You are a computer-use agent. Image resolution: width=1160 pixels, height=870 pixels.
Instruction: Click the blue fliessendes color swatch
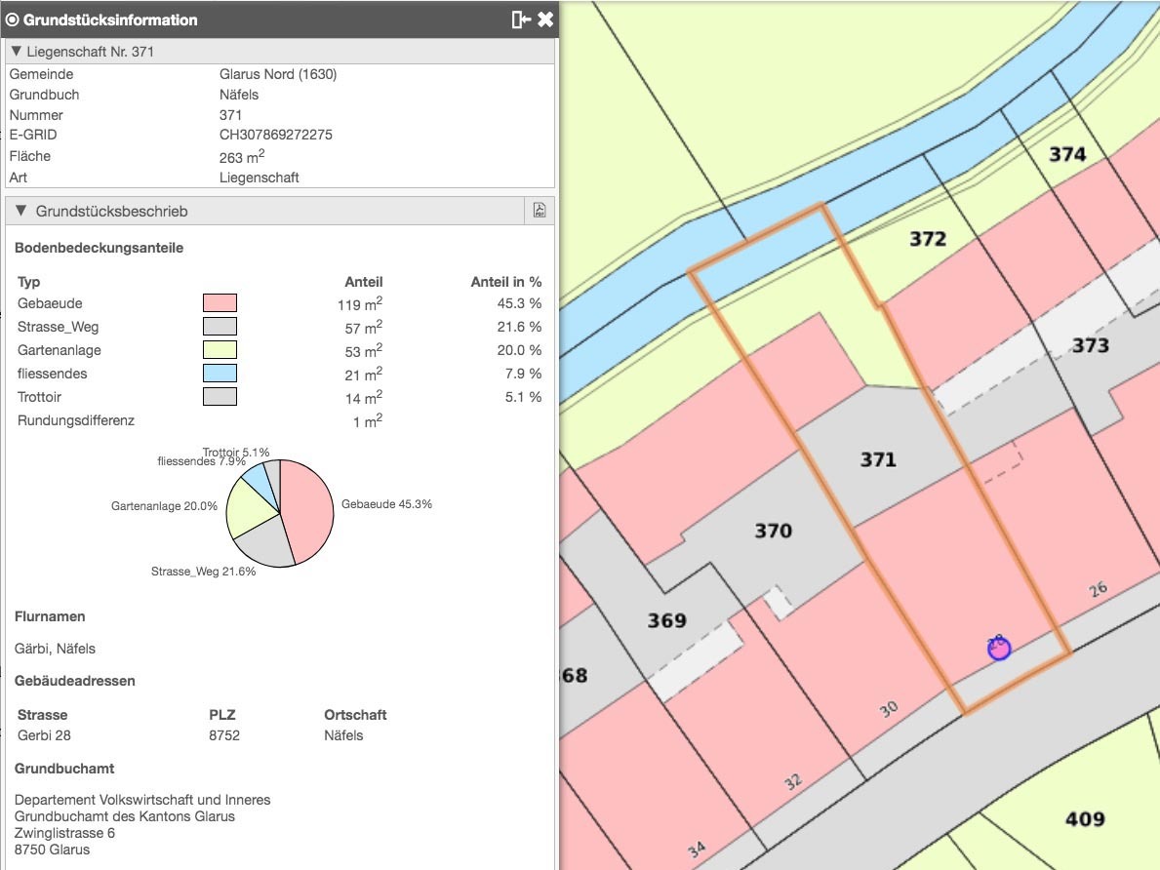click(220, 374)
